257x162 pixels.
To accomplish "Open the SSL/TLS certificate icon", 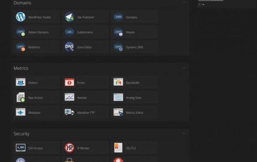I will (118, 147).
